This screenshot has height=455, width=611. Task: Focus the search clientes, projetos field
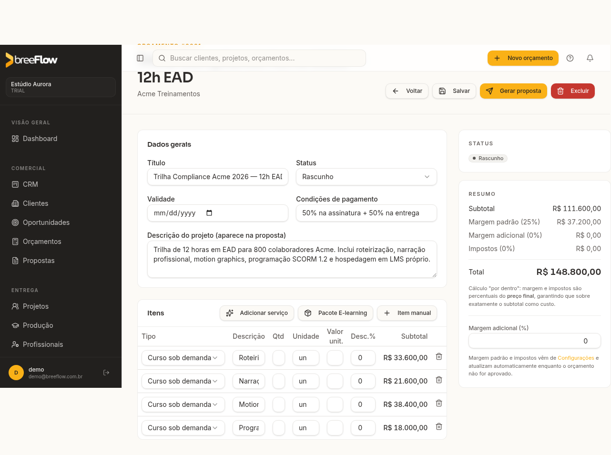point(259,58)
